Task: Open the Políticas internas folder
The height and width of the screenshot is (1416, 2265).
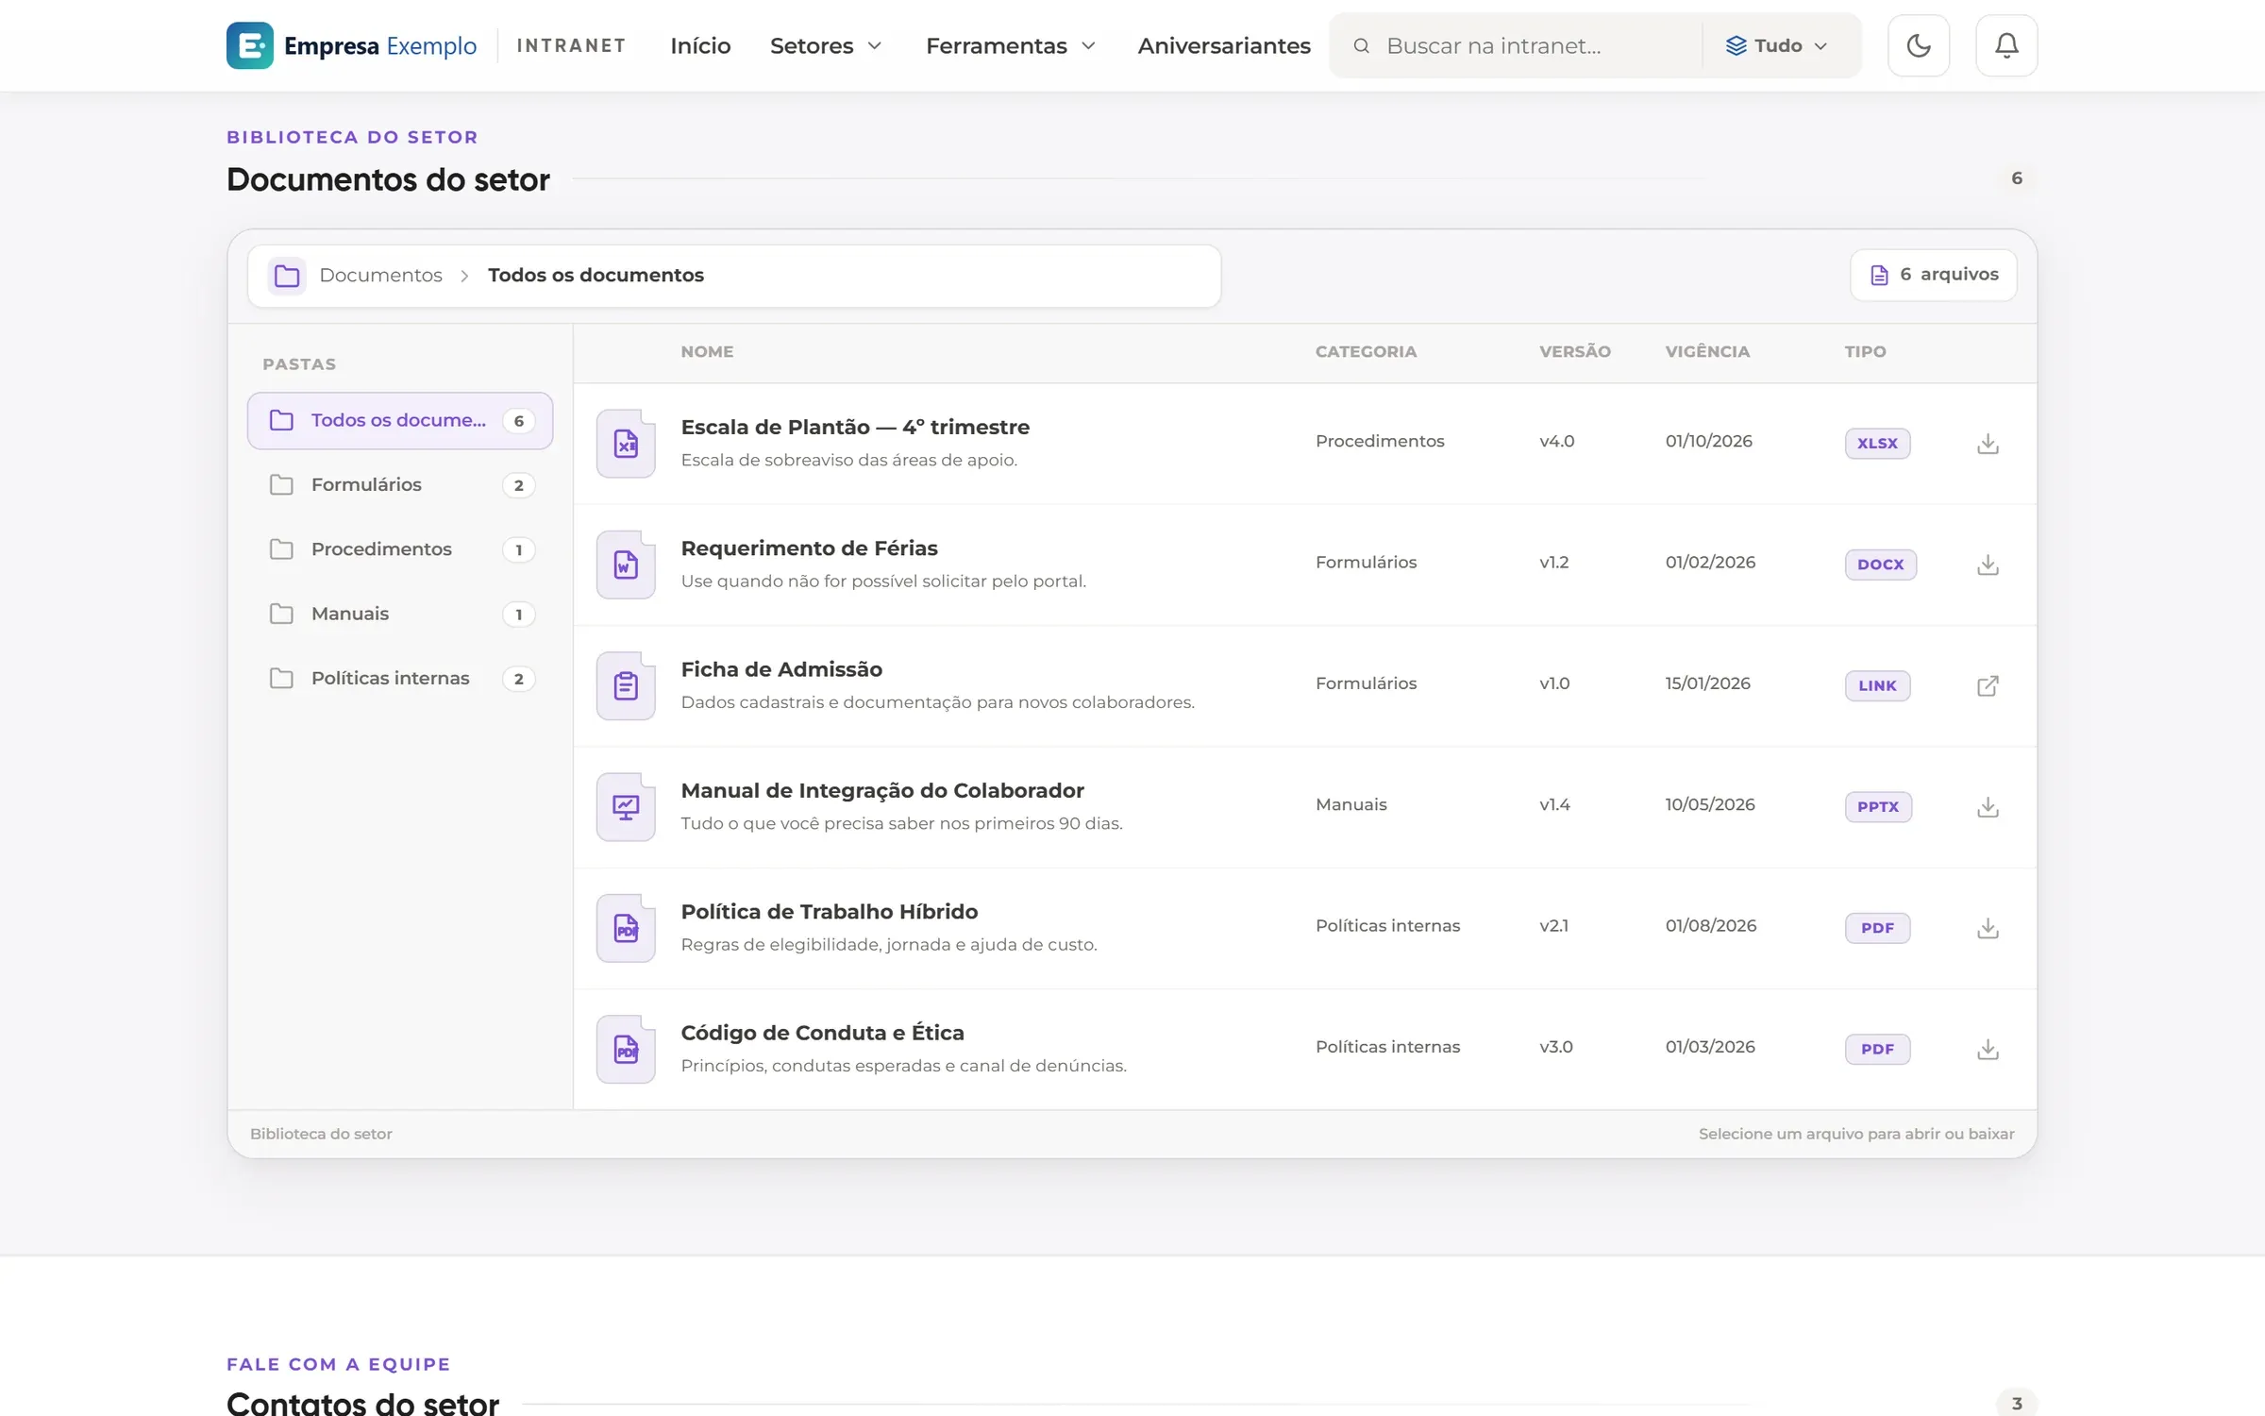Action: pos(400,679)
